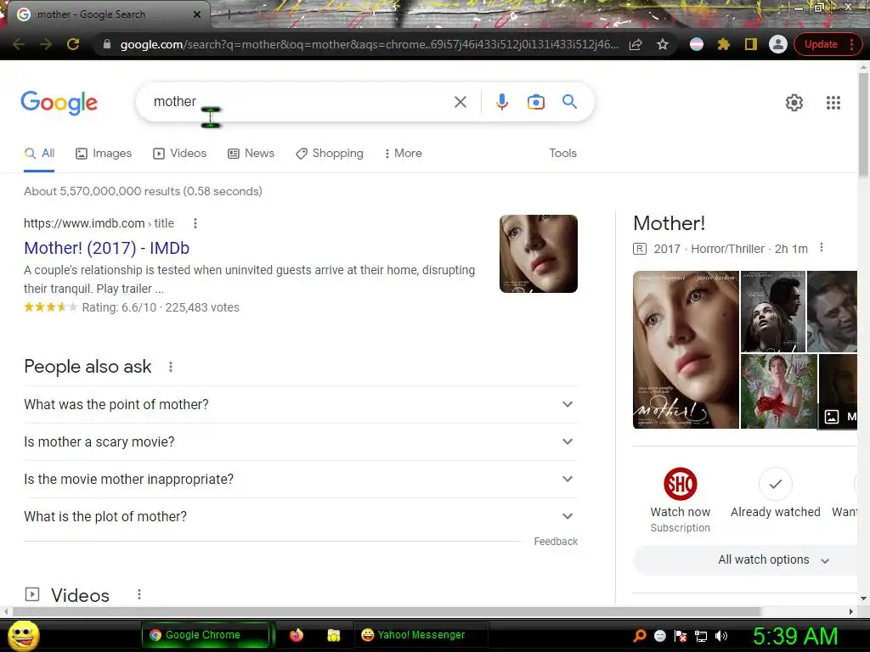Open the Google apps grid
Viewport: 870px width, 652px height.
tap(833, 103)
